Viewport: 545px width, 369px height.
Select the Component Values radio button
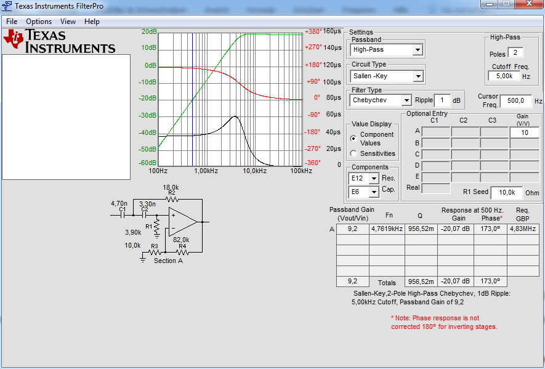pos(353,139)
